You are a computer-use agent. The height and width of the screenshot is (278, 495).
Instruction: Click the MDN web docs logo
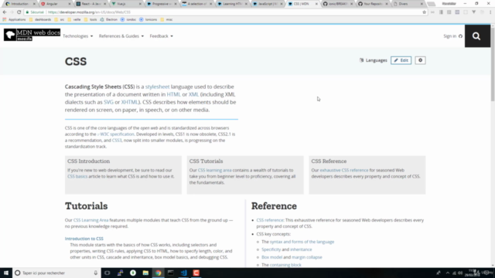[x=32, y=35]
